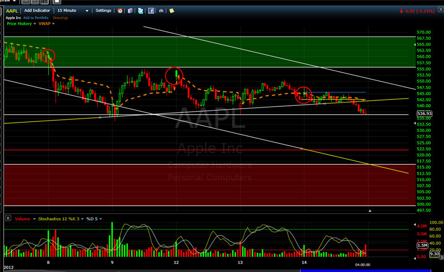Expand the %D 5 settings dropdown
Viewport: 444px width, 272px height.
coord(101,219)
